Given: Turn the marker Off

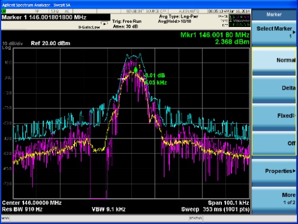Looking at the screenshot, I should pyautogui.click(x=274, y=144).
